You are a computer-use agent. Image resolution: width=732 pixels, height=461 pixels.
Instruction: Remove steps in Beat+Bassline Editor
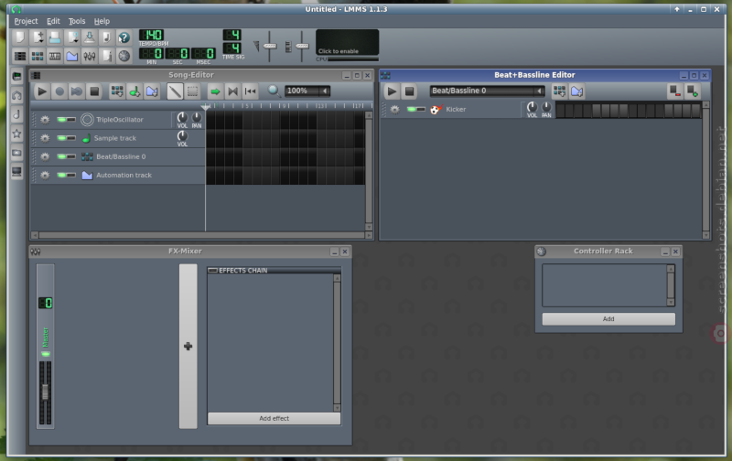pos(675,91)
